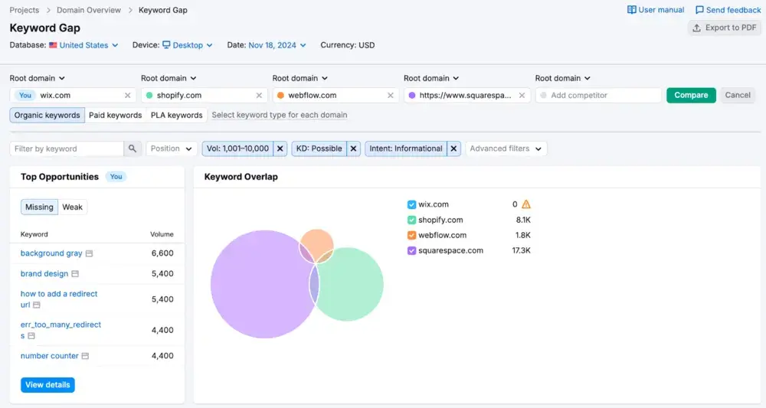The width and height of the screenshot is (766, 408).
Task: Go to Projects breadcrumb
Action: coord(25,10)
